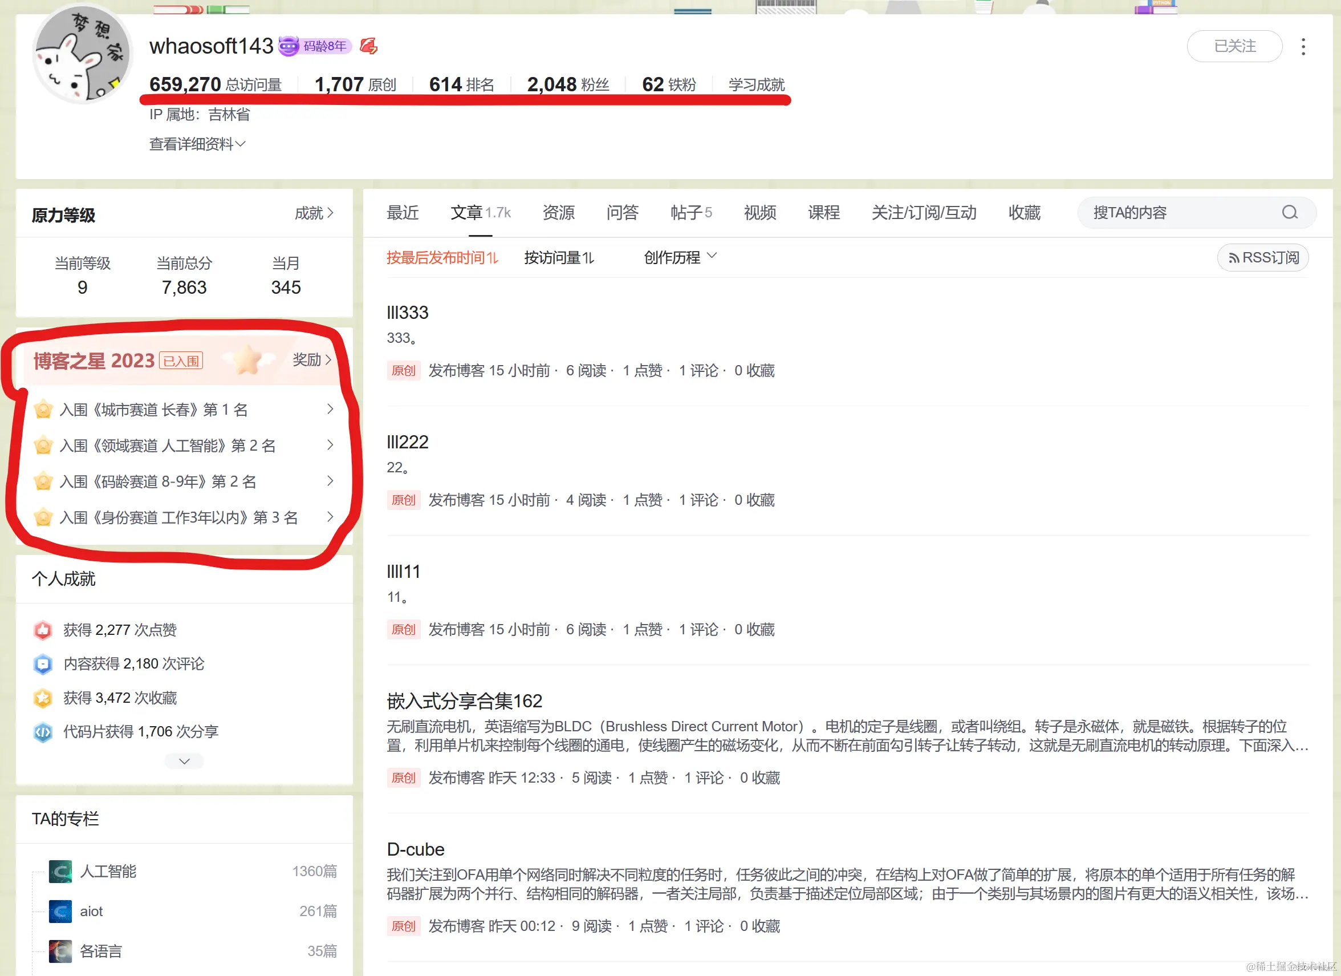Open 学习成就 link
Image resolution: width=1341 pixels, height=976 pixels.
(756, 84)
